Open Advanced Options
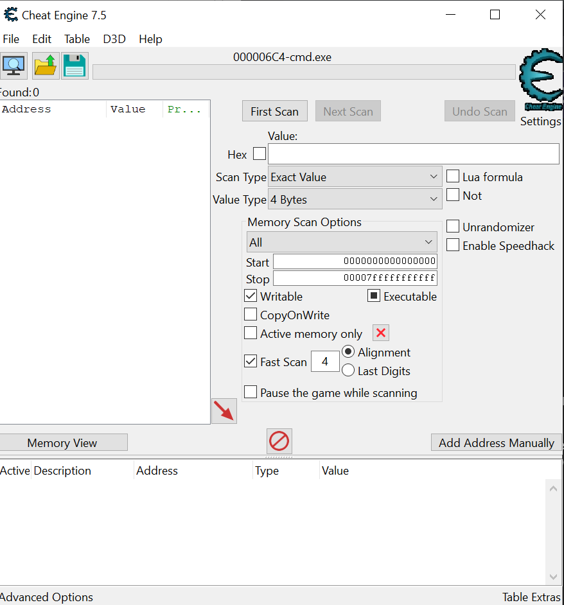 46,597
